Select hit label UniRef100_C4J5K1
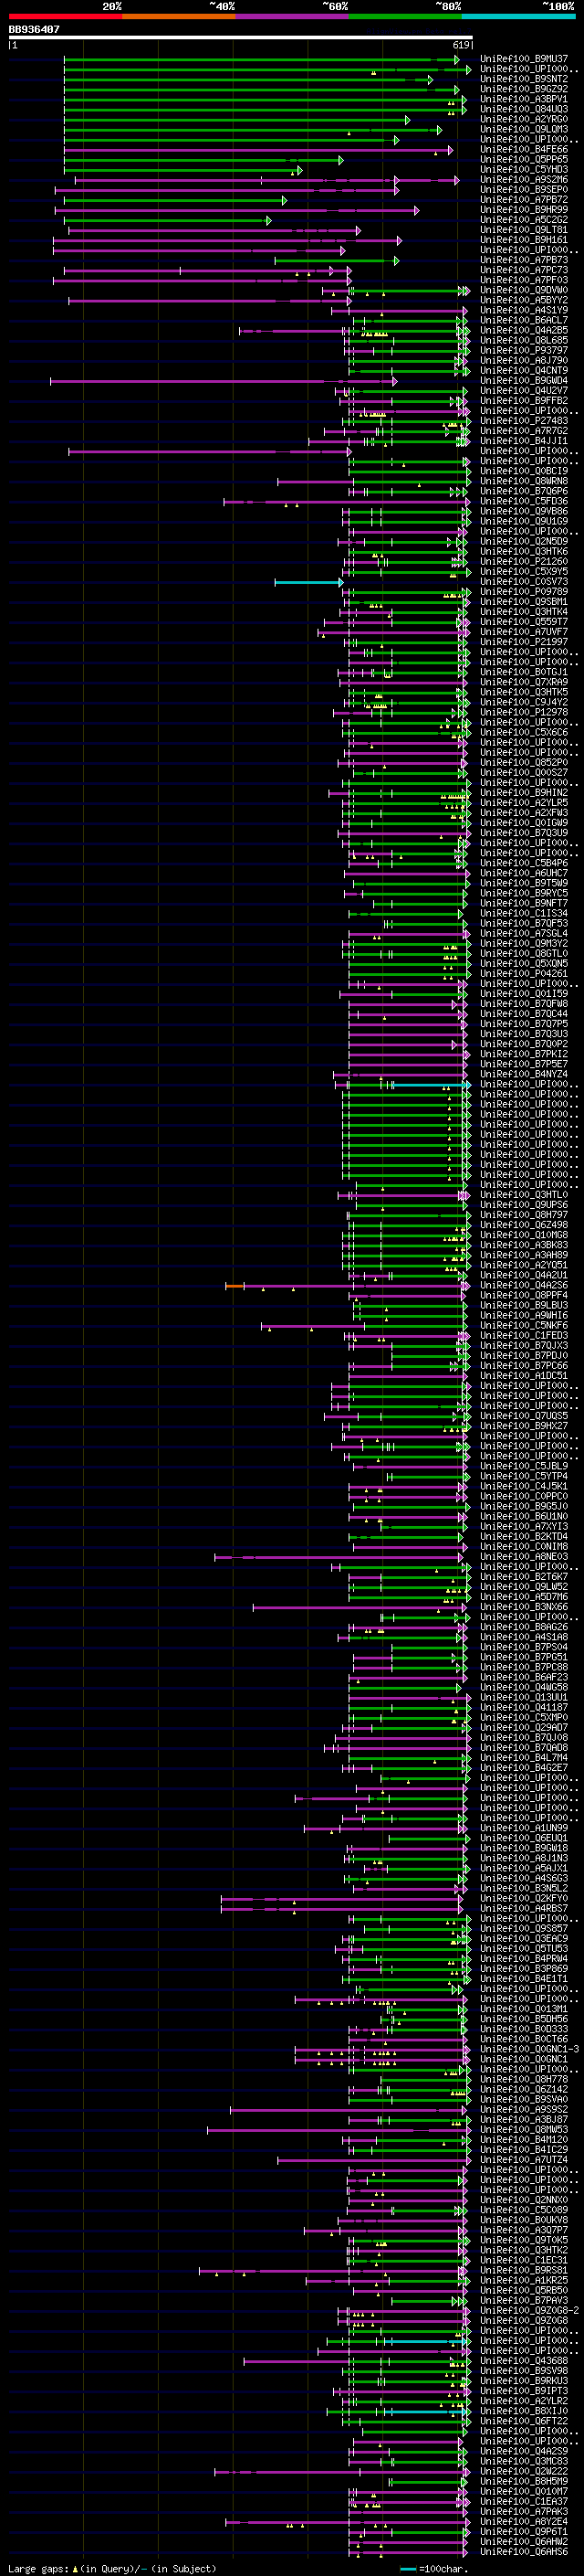Viewport: 584px width, 2576px height. click(524, 1486)
